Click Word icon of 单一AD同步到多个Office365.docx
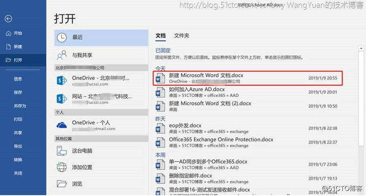The width and height of the screenshot is (366, 196). pos(160,164)
